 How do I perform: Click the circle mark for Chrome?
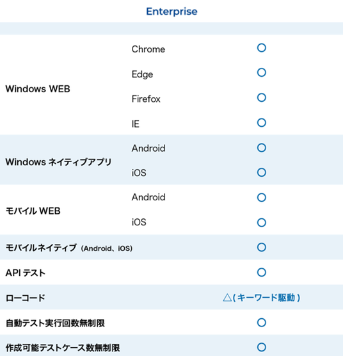262,48
